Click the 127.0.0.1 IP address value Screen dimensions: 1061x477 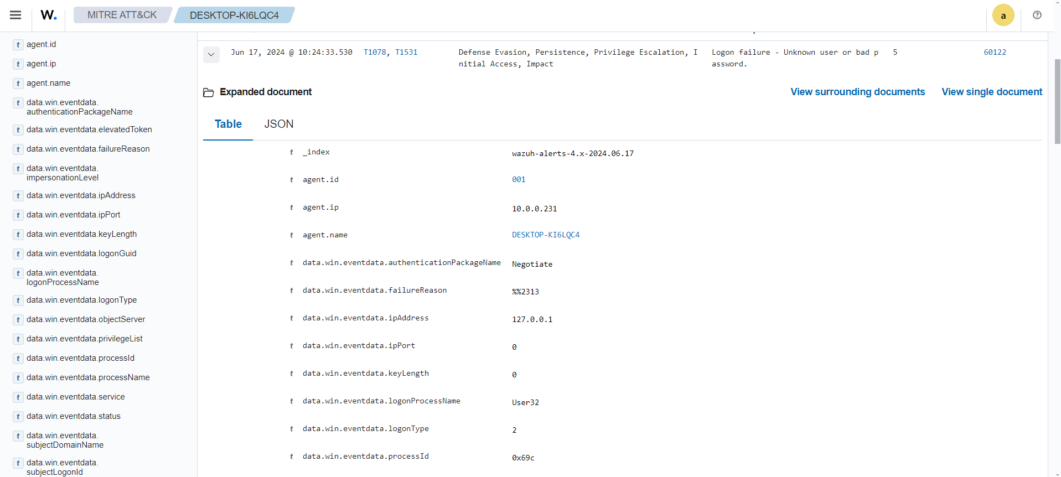pyautogui.click(x=532, y=319)
